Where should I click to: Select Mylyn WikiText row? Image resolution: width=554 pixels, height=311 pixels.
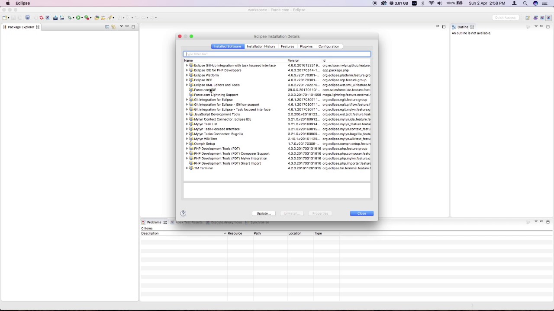click(277, 139)
